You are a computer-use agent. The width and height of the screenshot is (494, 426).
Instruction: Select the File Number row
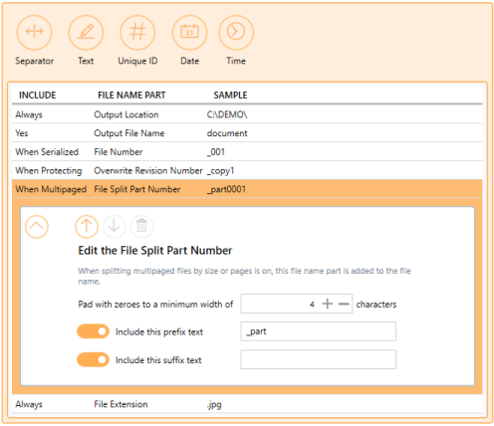[x=247, y=152]
